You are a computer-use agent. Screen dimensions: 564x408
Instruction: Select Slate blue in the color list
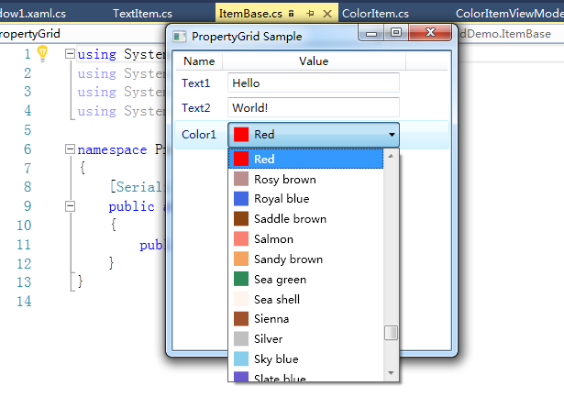(x=305, y=377)
